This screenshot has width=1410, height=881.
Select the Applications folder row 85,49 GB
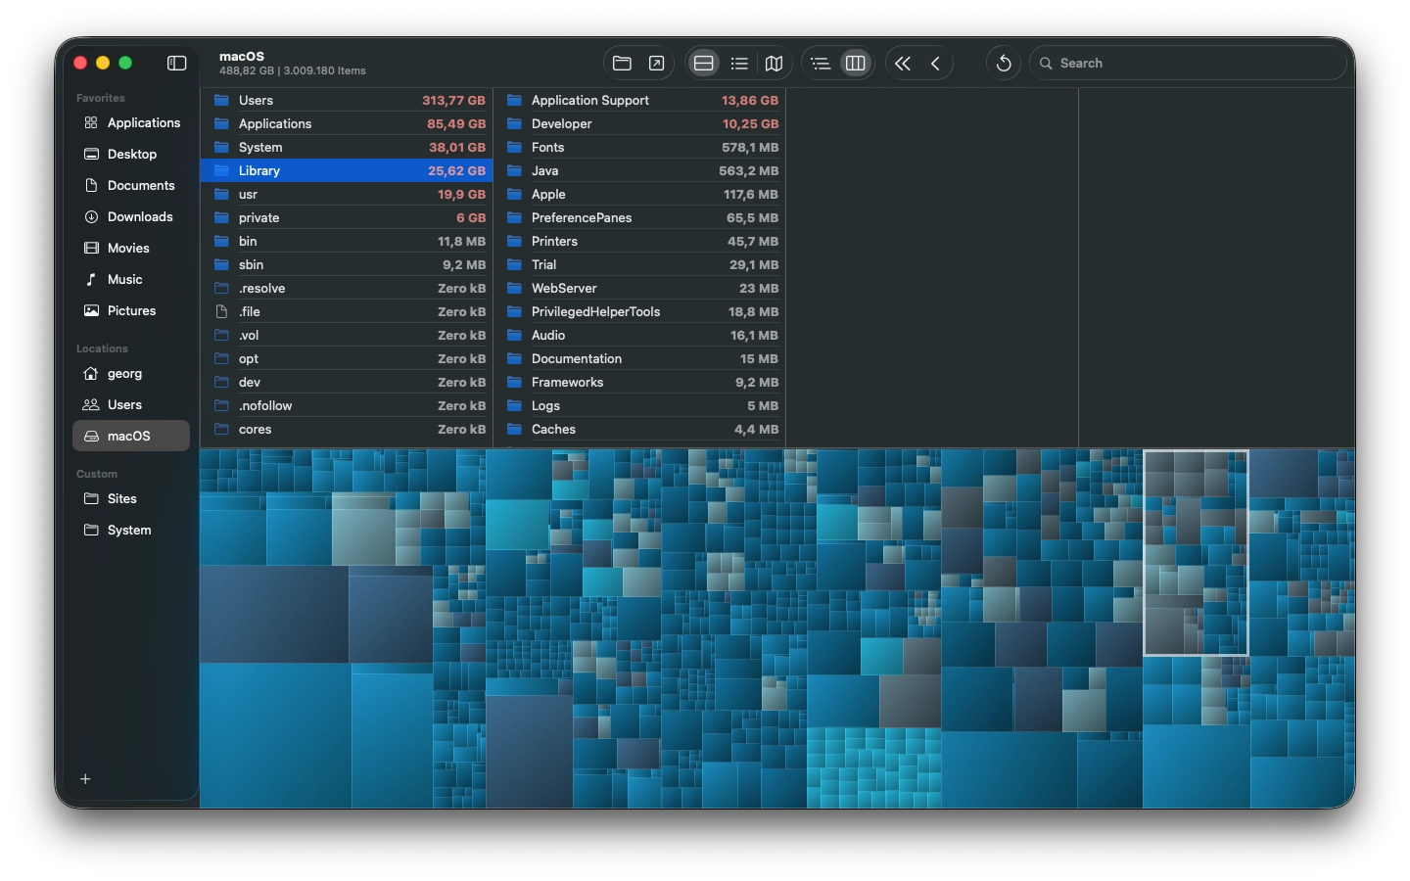pos(347,123)
